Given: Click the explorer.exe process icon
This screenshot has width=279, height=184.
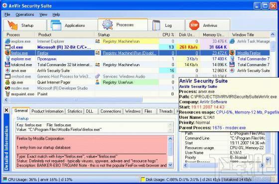Looking at the screenshot, I should (x=7, y=59).
